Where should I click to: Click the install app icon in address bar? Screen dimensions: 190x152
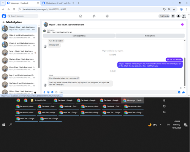pyautogui.click(x=164, y=9)
